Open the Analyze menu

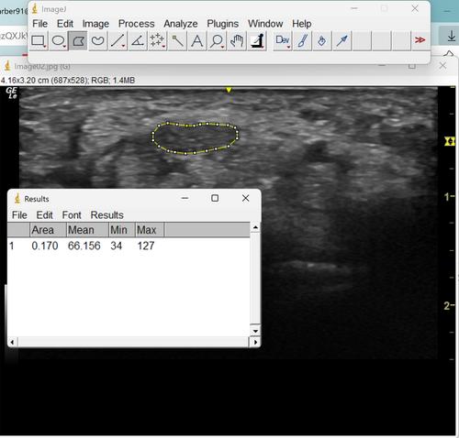pyautogui.click(x=181, y=24)
